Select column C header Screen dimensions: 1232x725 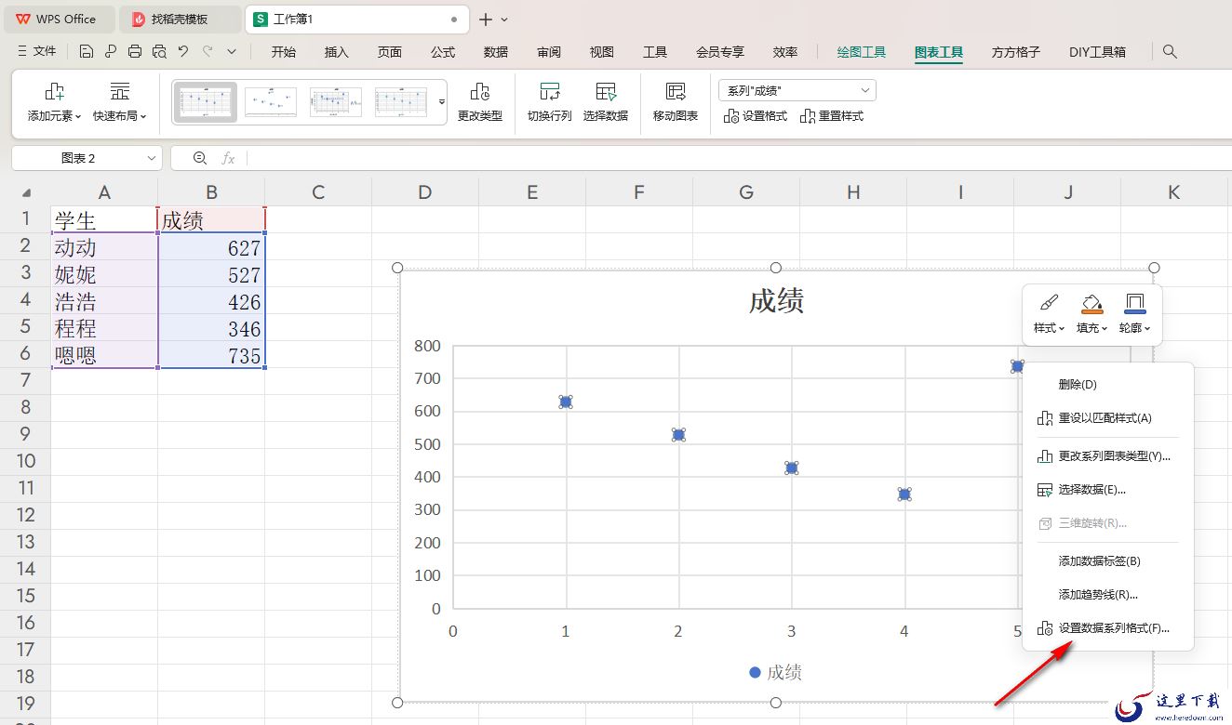(318, 192)
